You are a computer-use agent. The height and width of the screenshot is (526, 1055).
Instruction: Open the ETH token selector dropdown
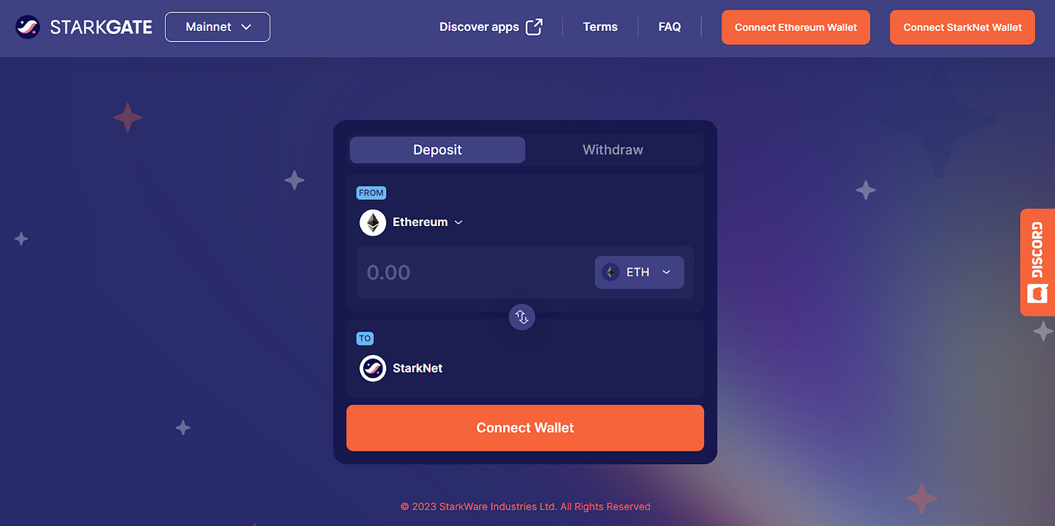[639, 272]
